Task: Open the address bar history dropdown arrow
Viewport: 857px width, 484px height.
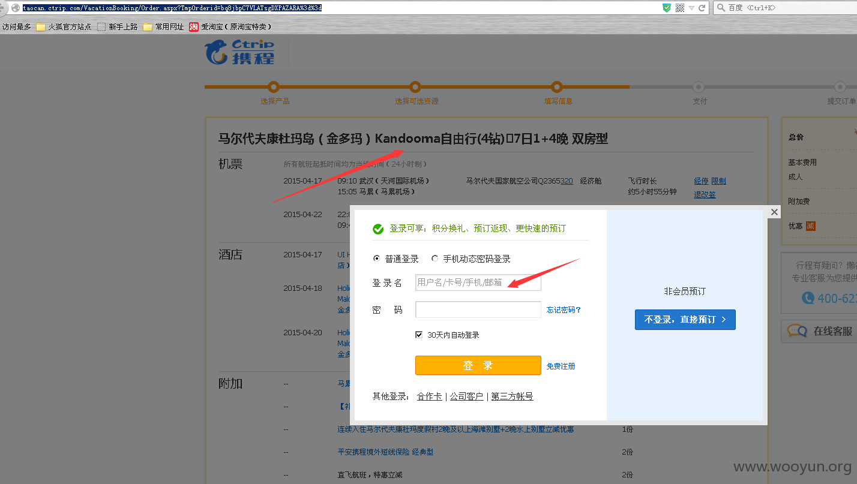Action: click(x=691, y=8)
